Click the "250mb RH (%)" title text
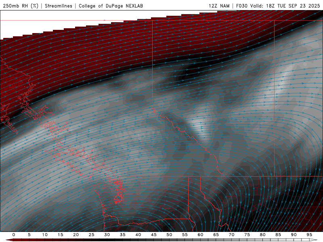The image size is (323, 242). (21, 6)
